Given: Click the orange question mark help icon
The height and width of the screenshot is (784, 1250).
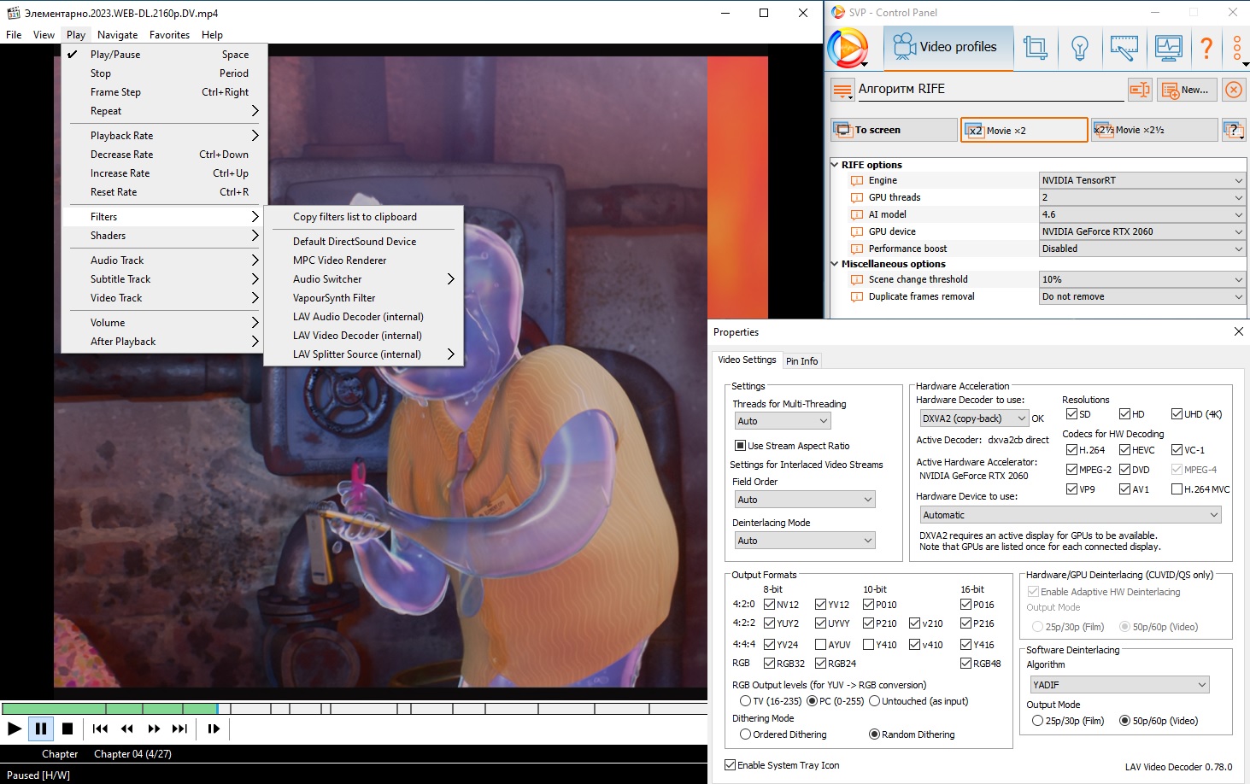Looking at the screenshot, I should 1206,47.
